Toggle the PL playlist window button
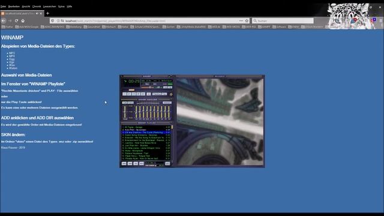Image resolution: width=384 pixels, height=216 pixels. (170, 88)
